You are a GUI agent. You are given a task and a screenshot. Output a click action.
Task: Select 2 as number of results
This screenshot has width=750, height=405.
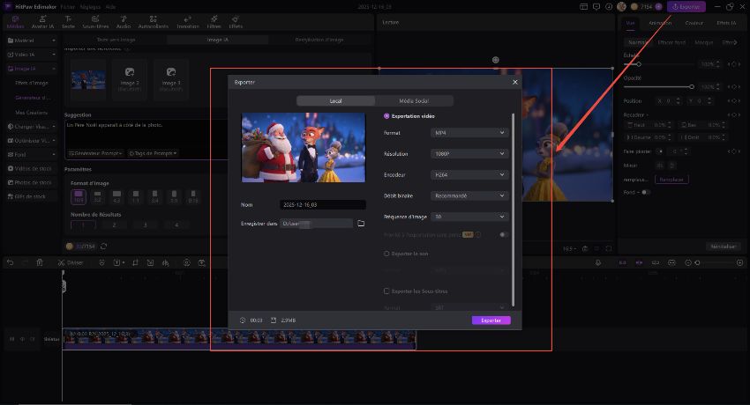114,225
